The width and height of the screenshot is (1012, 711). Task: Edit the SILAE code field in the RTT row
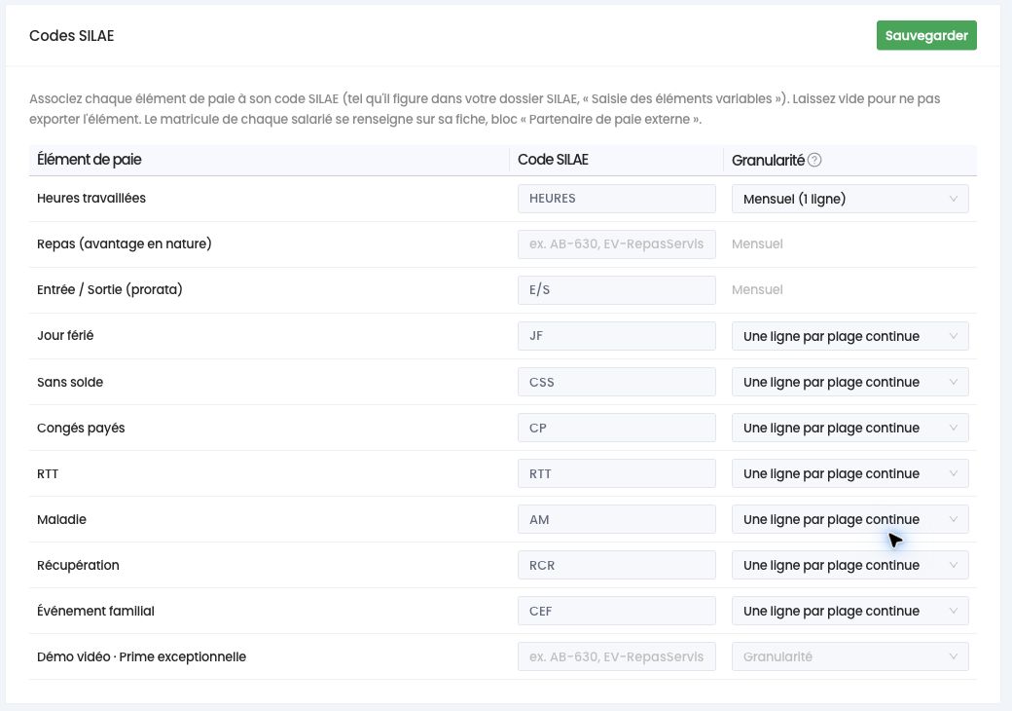click(x=616, y=474)
